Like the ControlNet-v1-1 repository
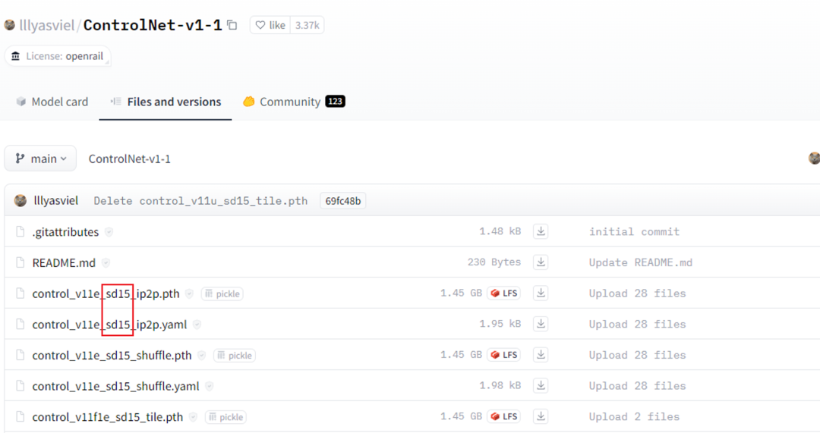 270,25
